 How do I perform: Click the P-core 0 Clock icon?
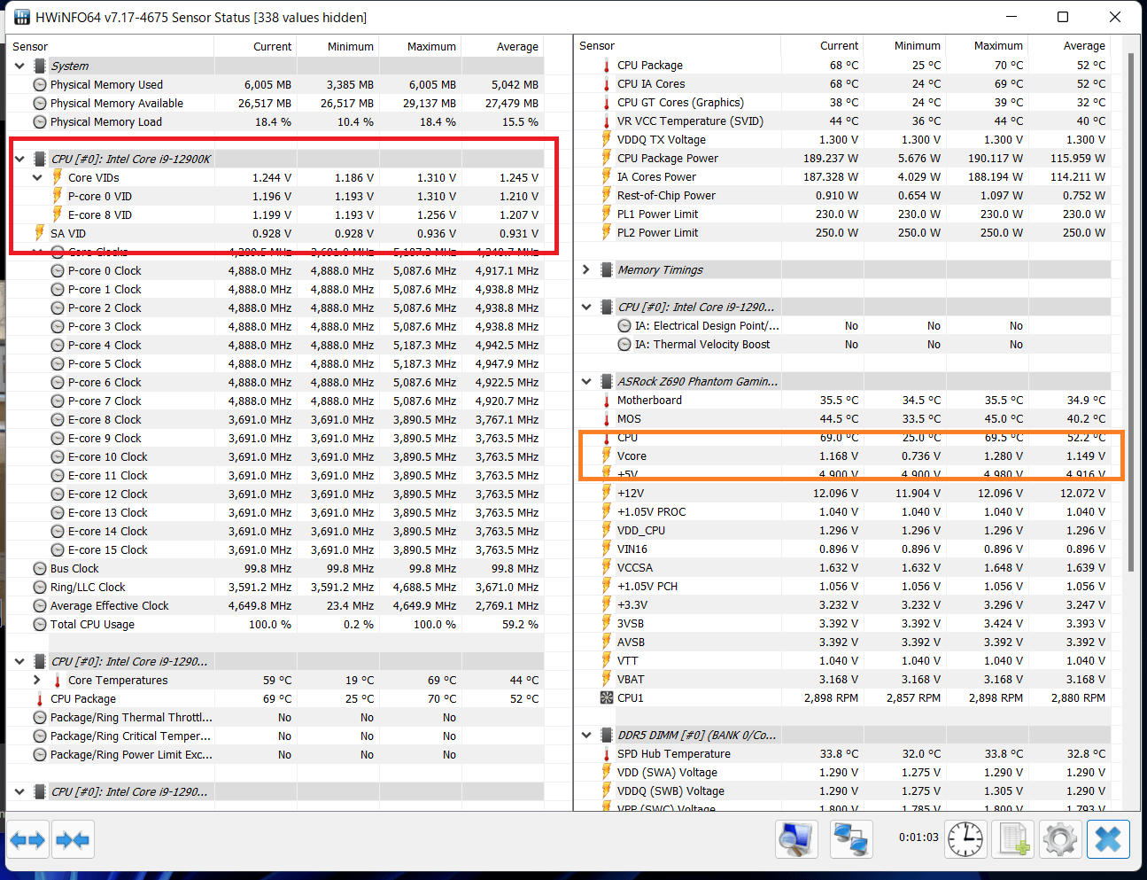58,271
